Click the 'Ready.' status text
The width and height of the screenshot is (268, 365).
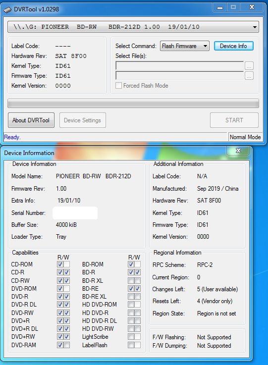(12, 137)
